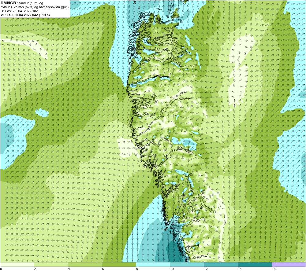Click the legend scale label '10'

click(172, 269)
